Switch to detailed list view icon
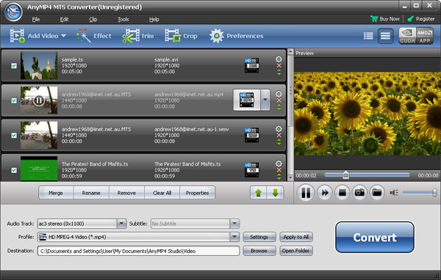441x280 pixels. click(385, 36)
